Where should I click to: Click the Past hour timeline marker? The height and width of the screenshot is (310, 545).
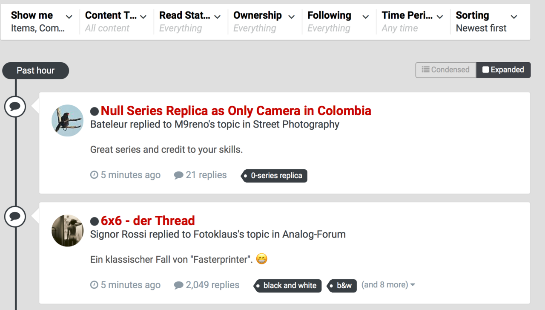click(x=35, y=70)
